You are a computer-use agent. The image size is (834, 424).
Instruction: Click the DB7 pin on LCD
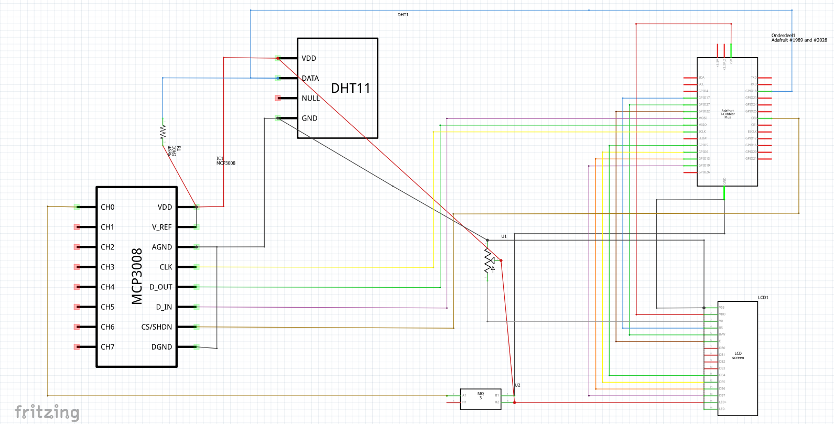click(722, 396)
